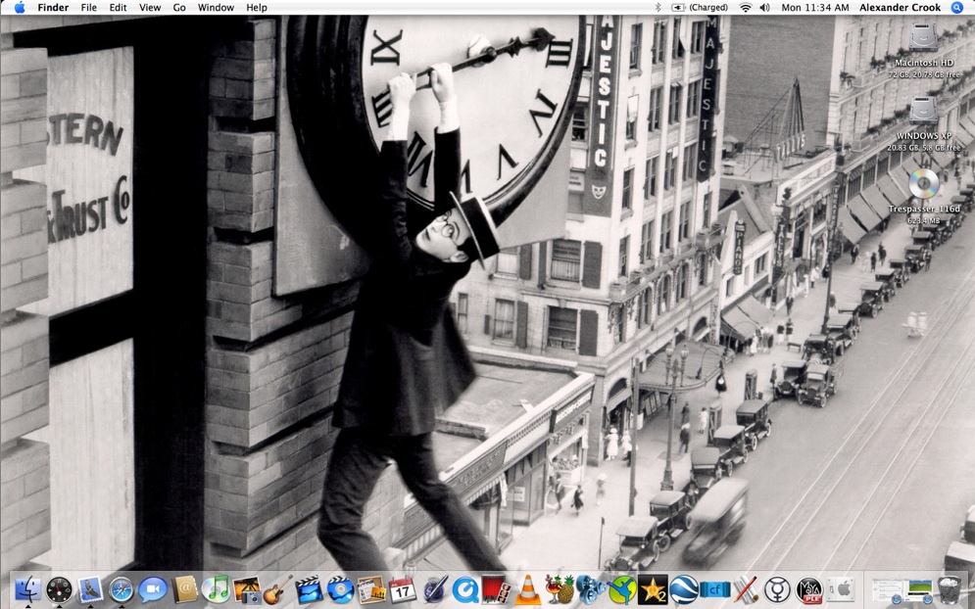This screenshot has height=609, width=975.
Task: Open Alexander Crook user switching menu
Action: (x=901, y=8)
